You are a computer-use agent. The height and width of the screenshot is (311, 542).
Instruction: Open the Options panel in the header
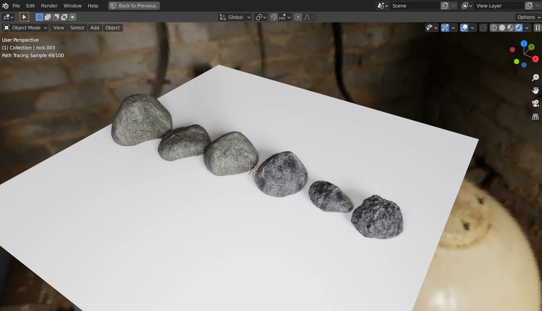pyautogui.click(x=527, y=17)
